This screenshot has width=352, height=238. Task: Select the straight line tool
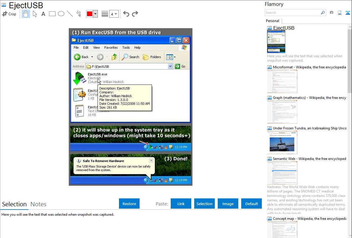pos(70,14)
